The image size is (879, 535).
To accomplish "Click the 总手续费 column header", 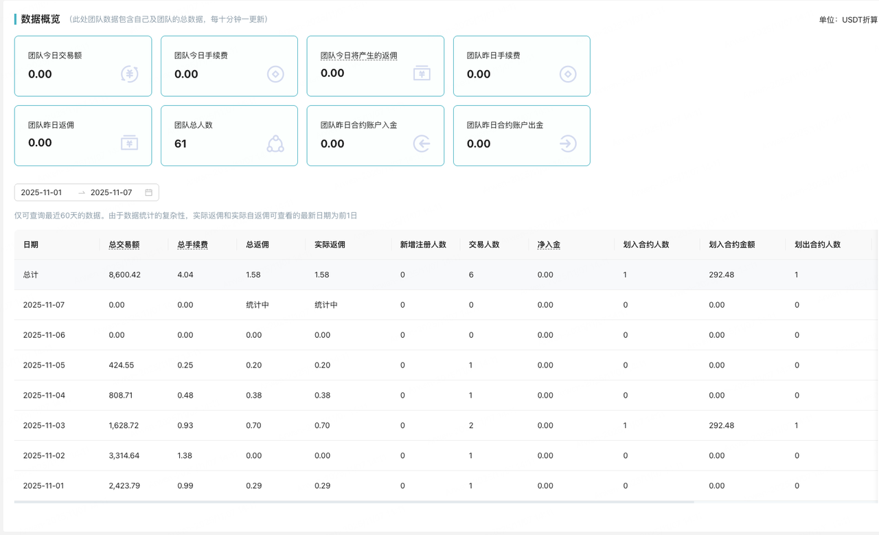I will click(192, 244).
